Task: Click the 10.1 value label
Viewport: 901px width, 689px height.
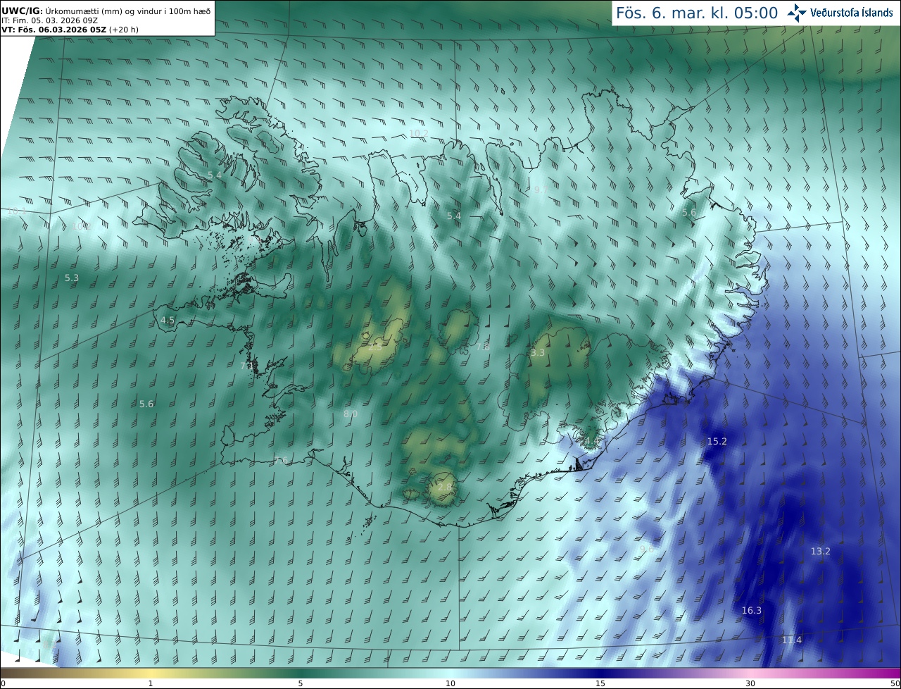Action: point(15,211)
